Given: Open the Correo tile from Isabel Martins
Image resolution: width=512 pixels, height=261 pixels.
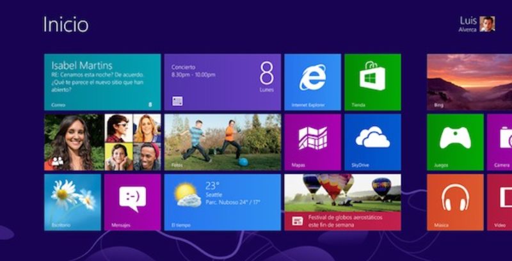Looking at the screenshot, I should 102,83.
